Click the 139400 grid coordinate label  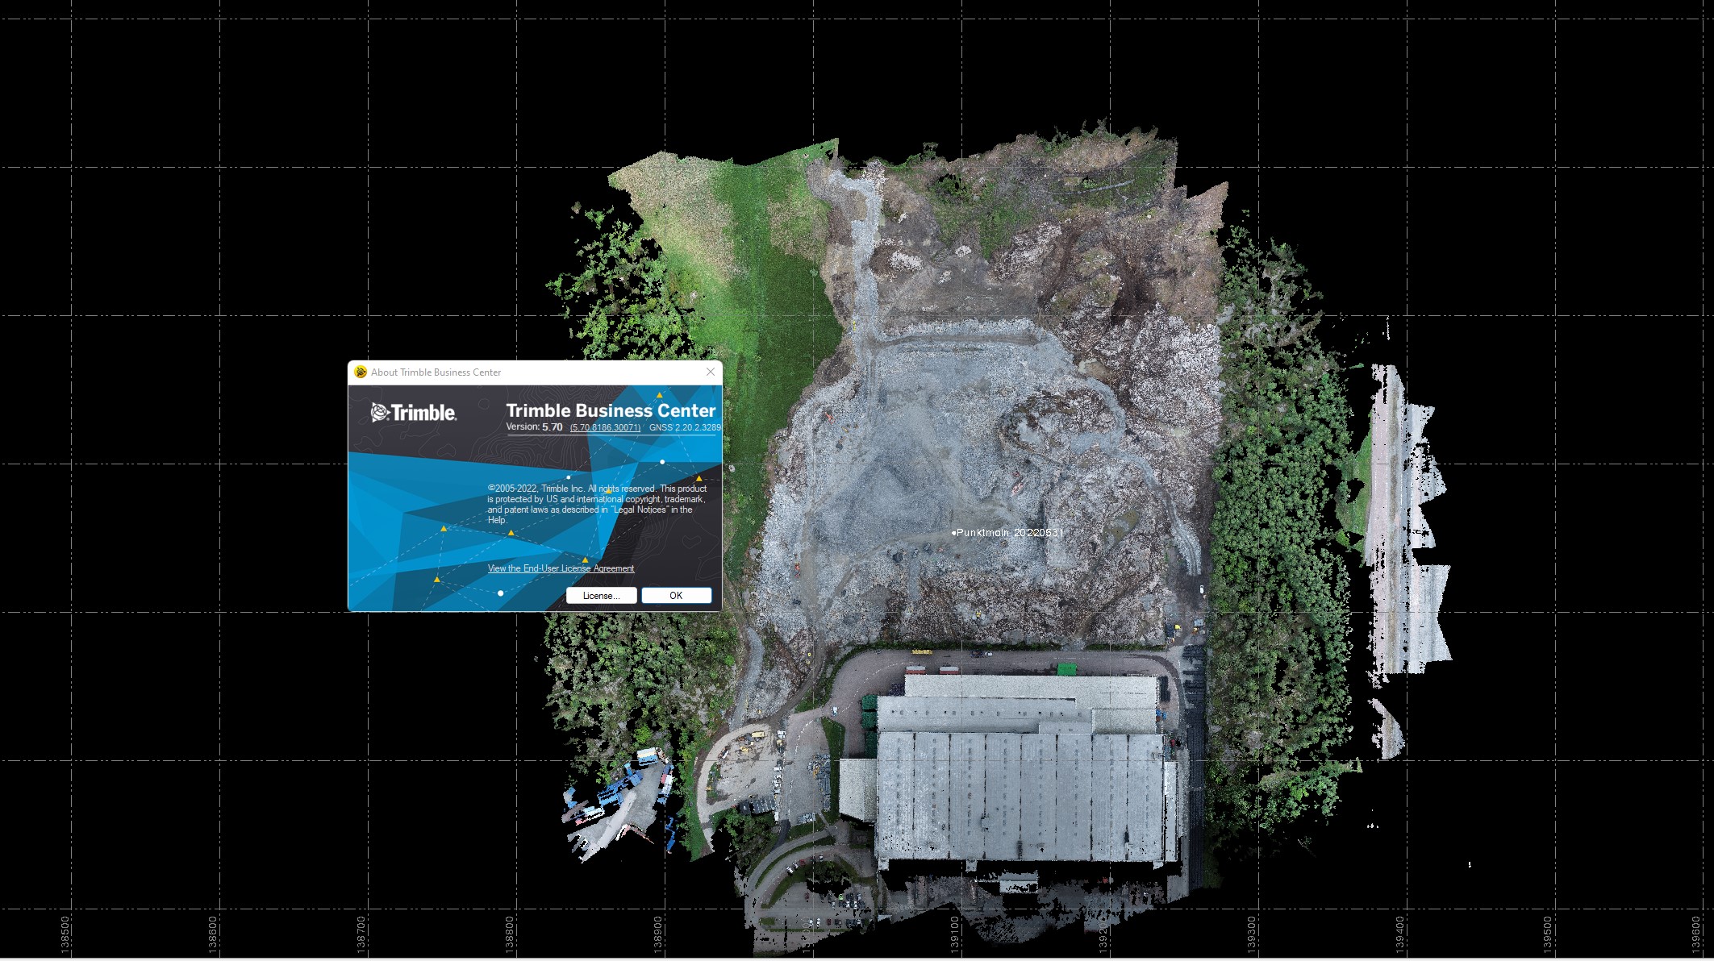[1400, 934]
